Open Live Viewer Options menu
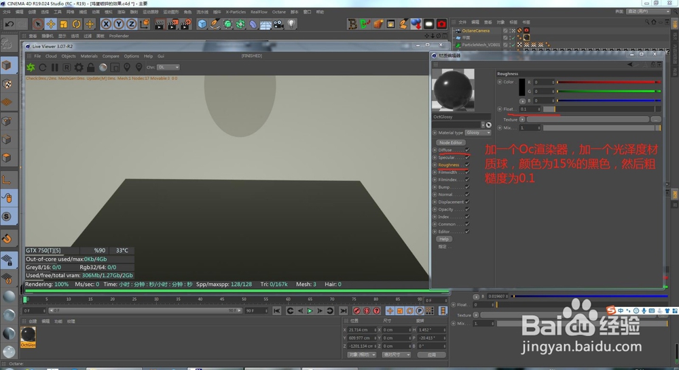The height and width of the screenshot is (370, 679). coord(131,56)
